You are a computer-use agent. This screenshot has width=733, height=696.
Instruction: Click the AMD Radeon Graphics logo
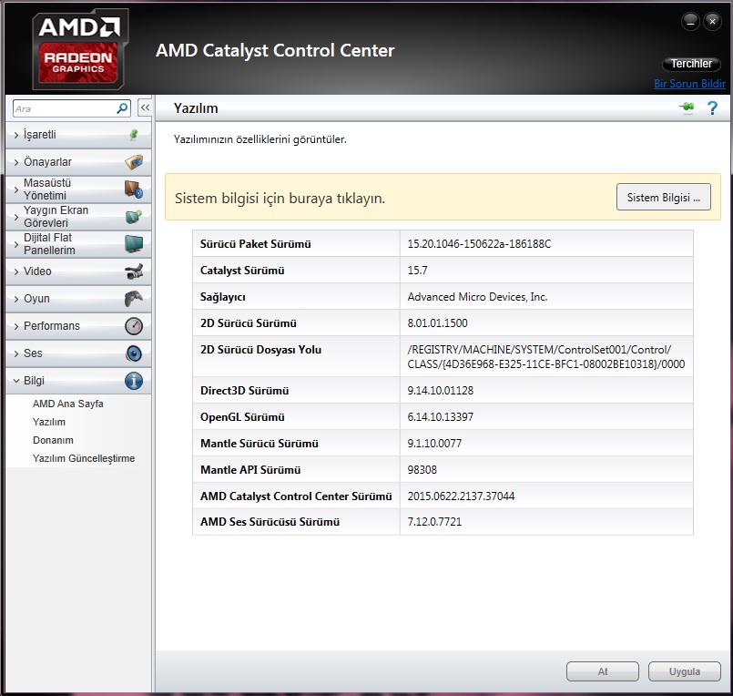[80, 48]
